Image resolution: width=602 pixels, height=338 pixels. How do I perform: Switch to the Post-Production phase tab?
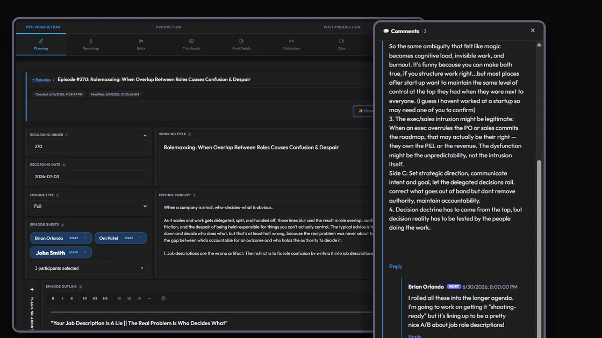pos(342,27)
